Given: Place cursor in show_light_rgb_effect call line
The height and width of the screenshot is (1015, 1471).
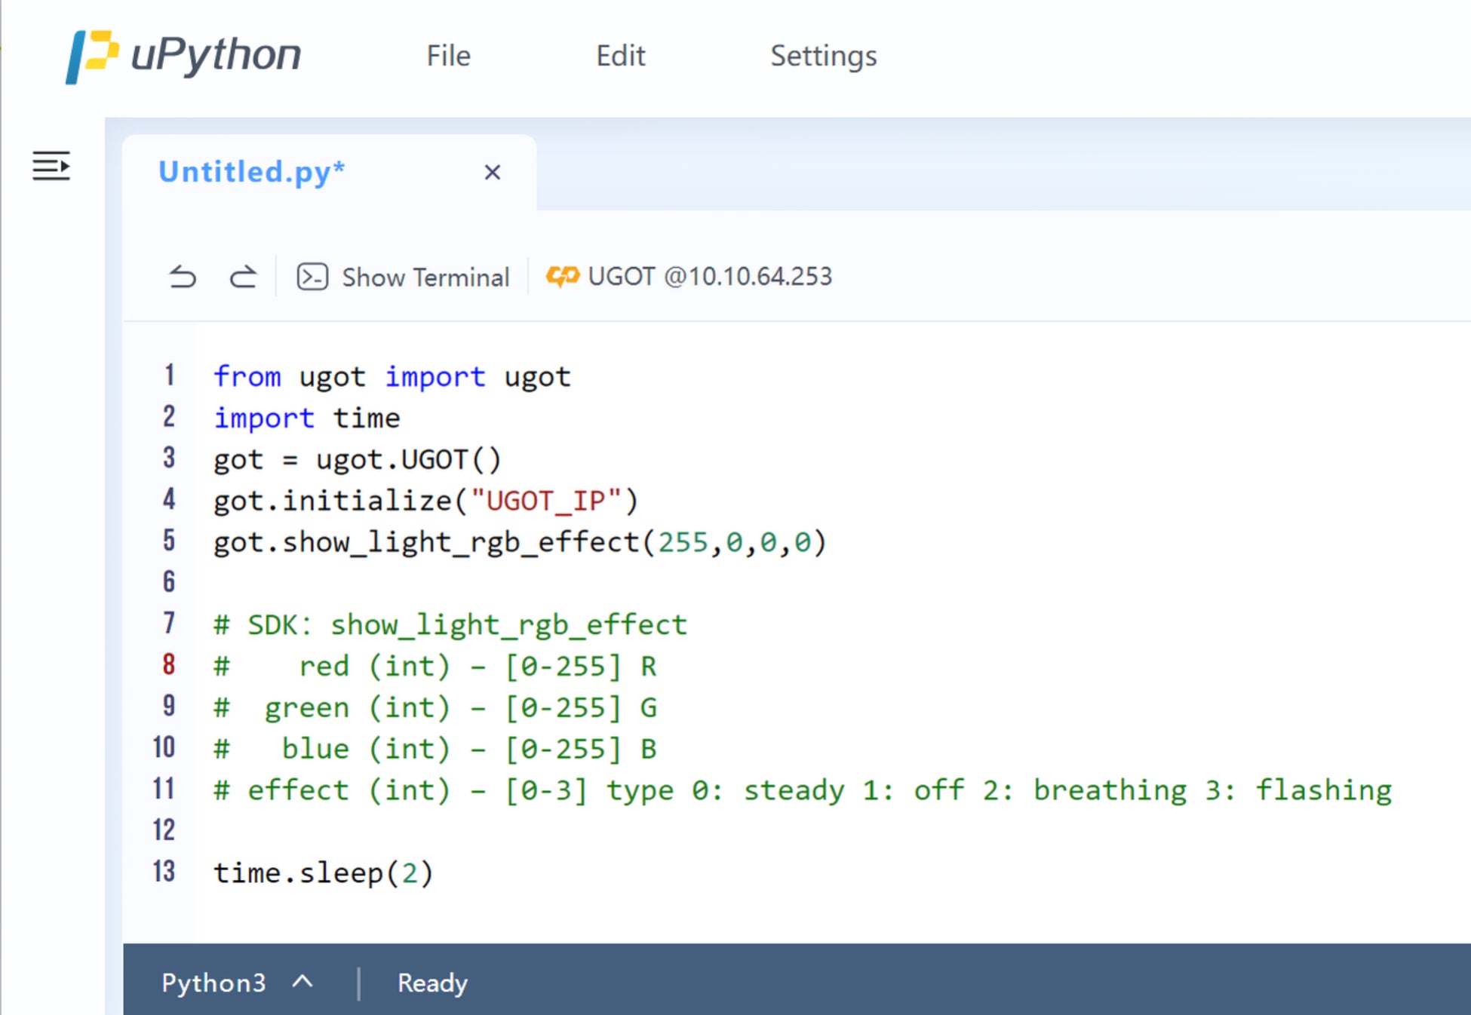Looking at the screenshot, I should coord(519,542).
